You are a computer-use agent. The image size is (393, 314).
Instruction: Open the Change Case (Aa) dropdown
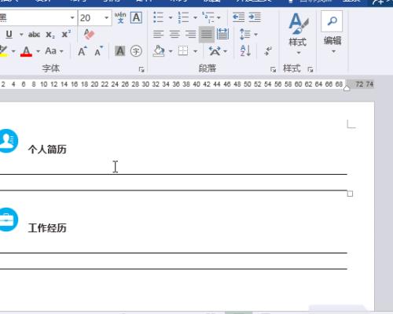pyautogui.click(x=54, y=51)
